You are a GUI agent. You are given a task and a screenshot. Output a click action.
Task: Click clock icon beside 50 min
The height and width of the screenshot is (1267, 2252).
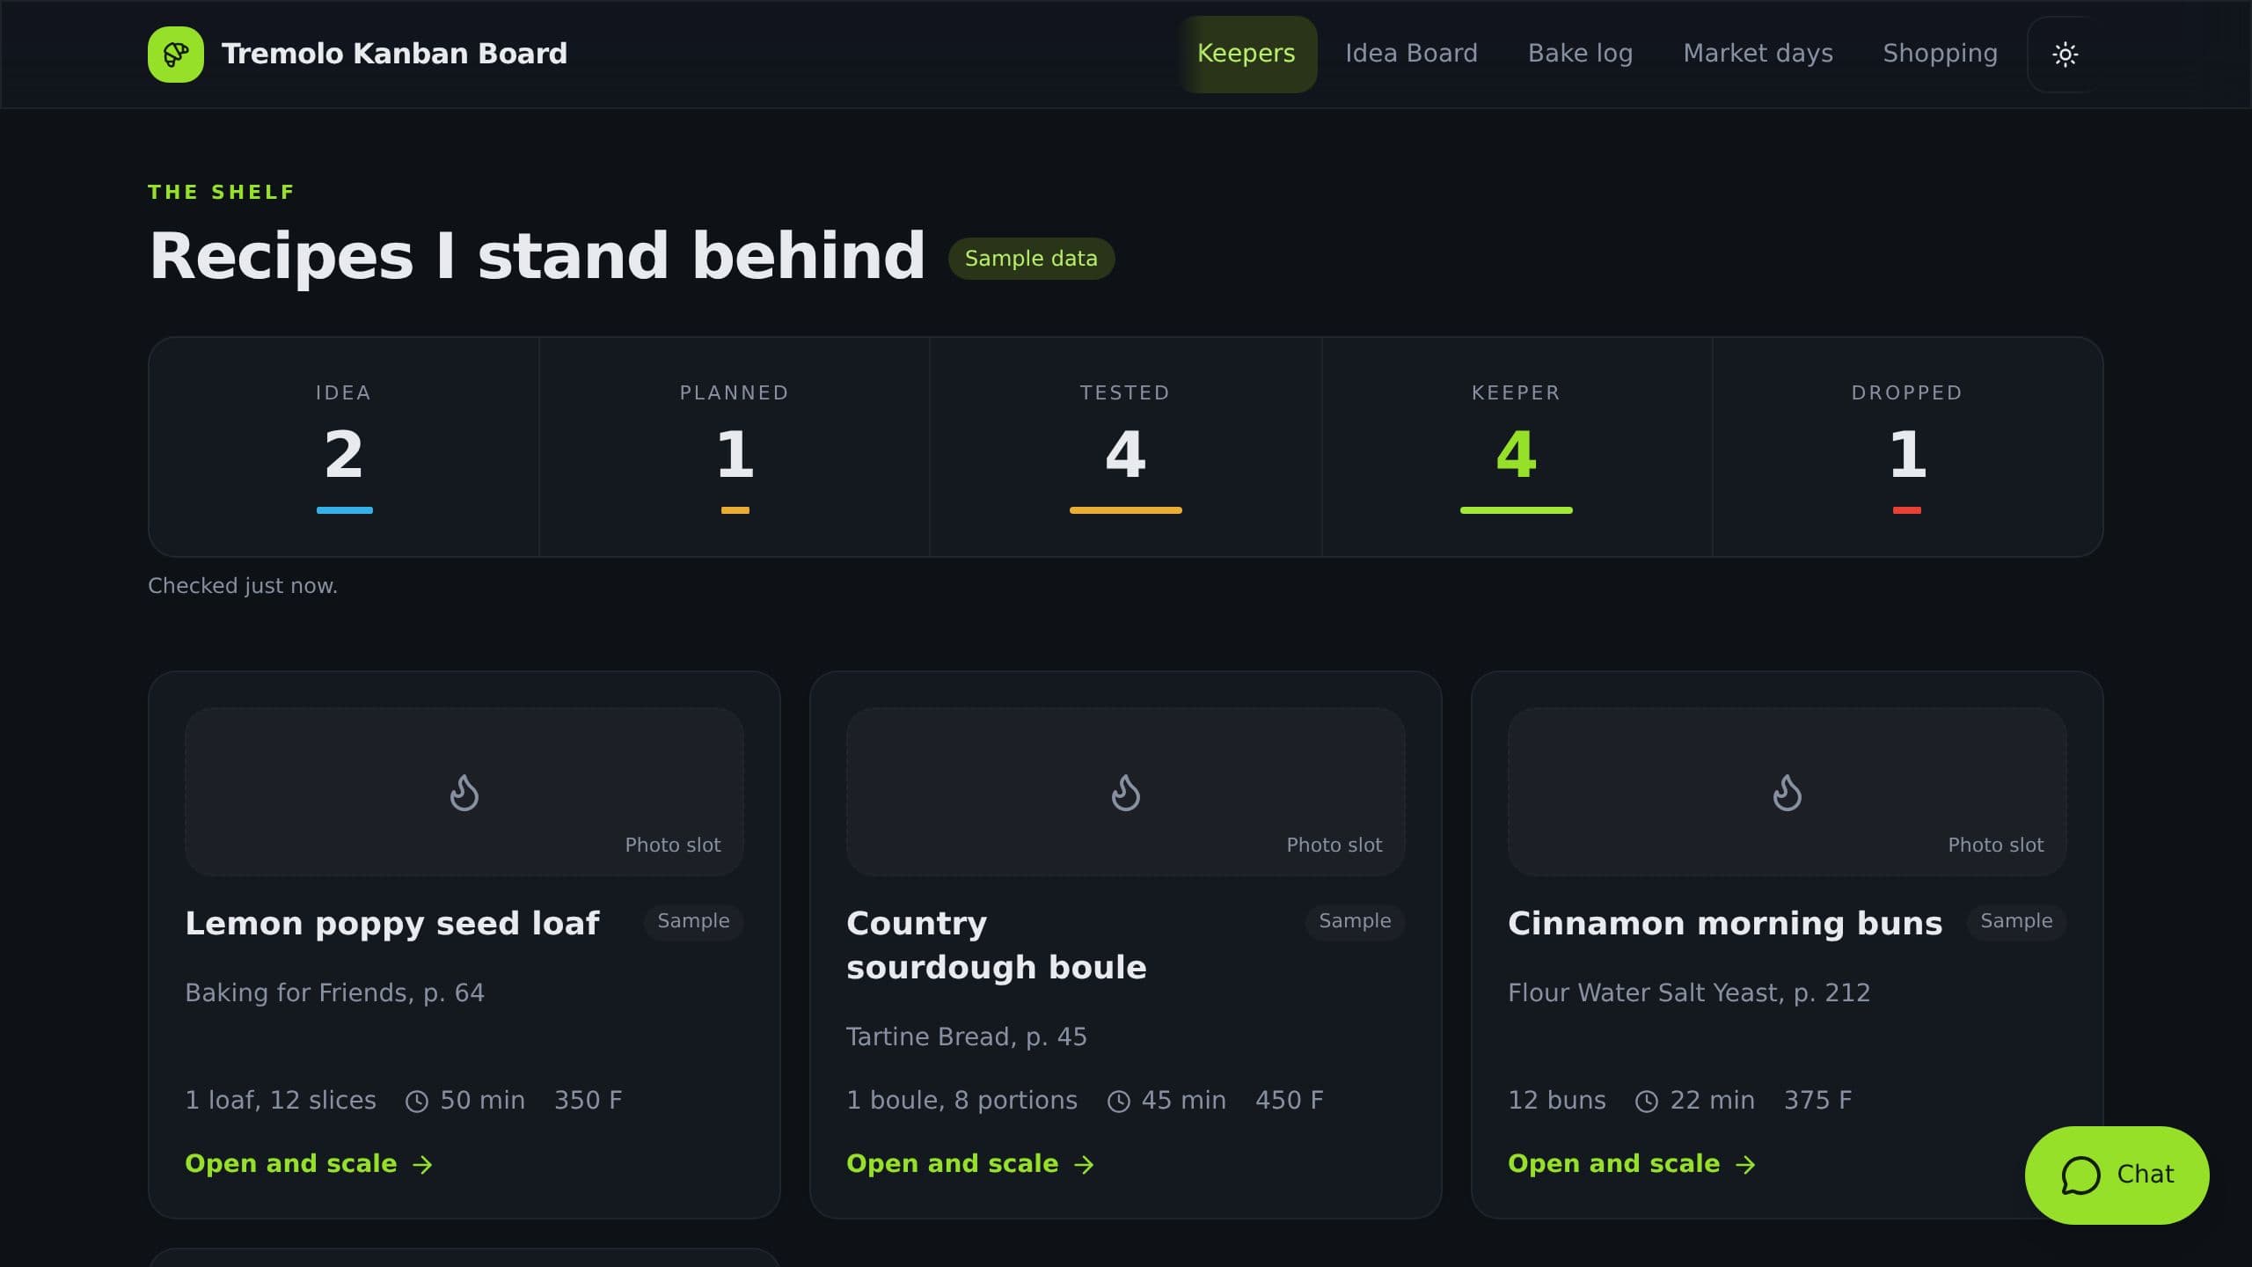coord(417,1102)
